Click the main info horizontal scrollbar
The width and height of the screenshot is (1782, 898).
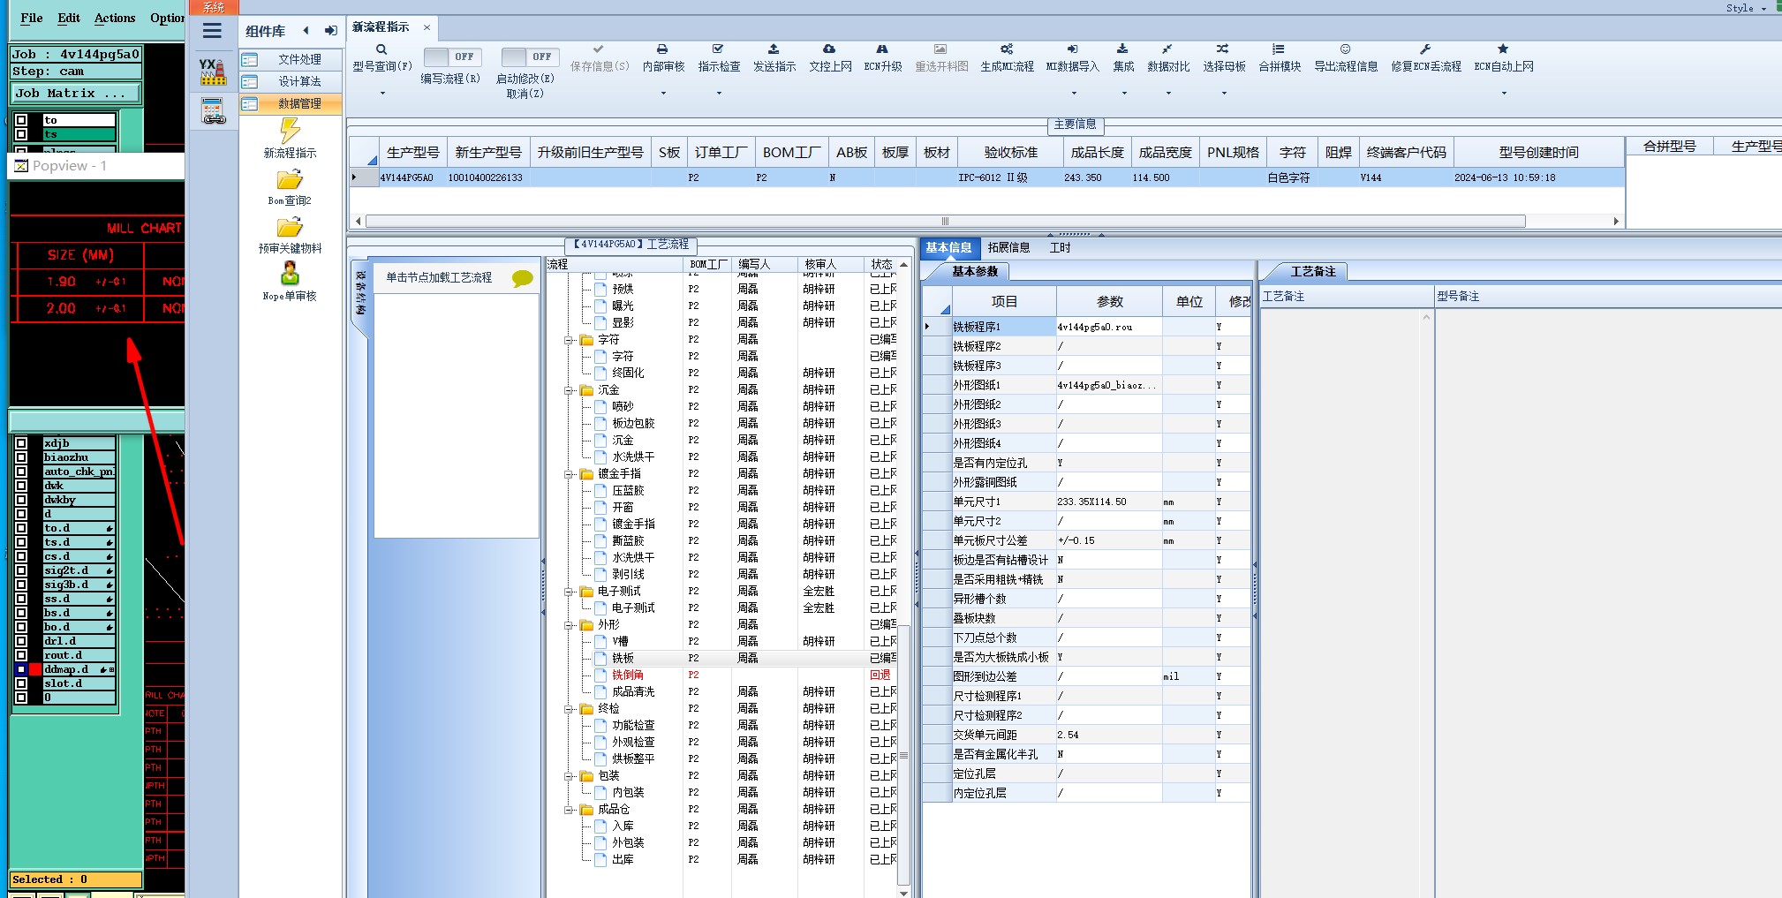(945, 221)
